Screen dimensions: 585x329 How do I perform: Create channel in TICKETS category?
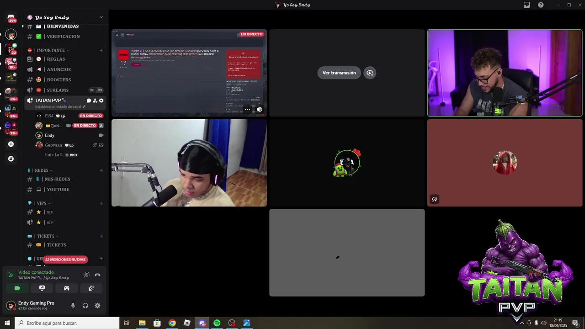(x=101, y=236)
